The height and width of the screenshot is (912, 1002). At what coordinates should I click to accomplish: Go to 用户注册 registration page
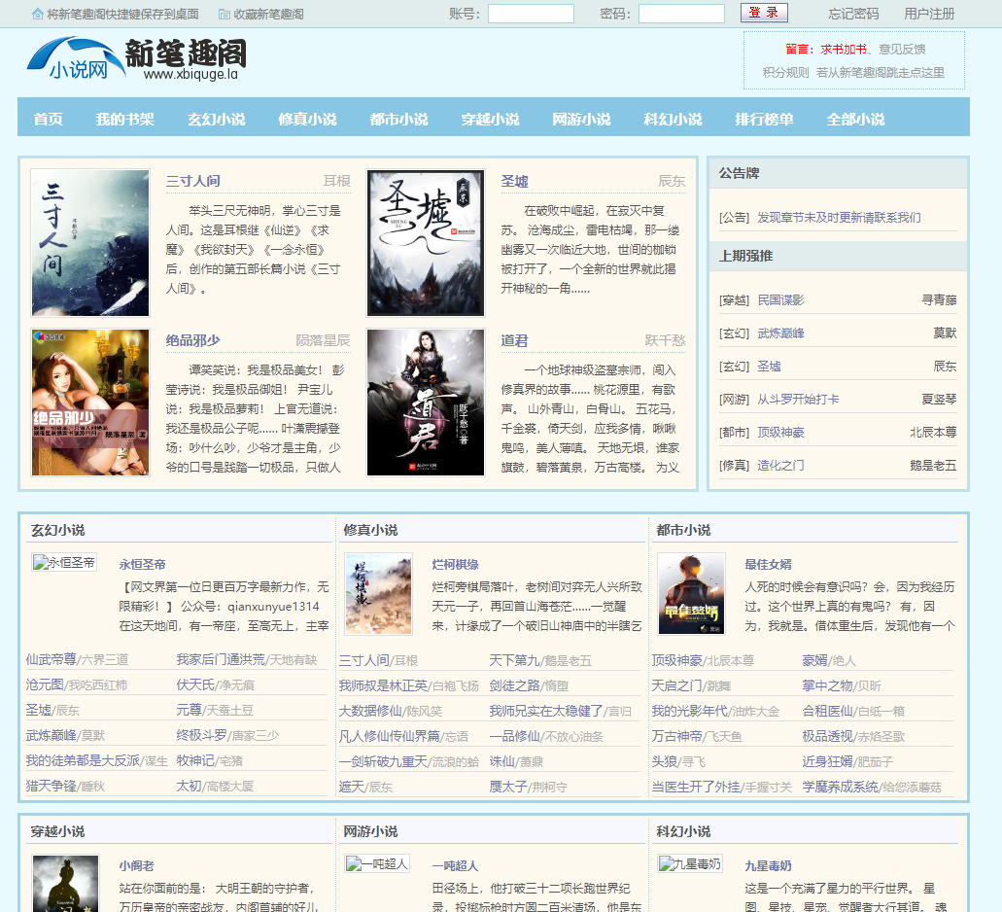point(929,14)
